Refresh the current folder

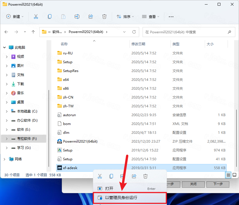[134, 32]
